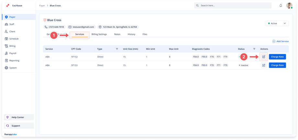Click the Client person icon

point(6,32)
